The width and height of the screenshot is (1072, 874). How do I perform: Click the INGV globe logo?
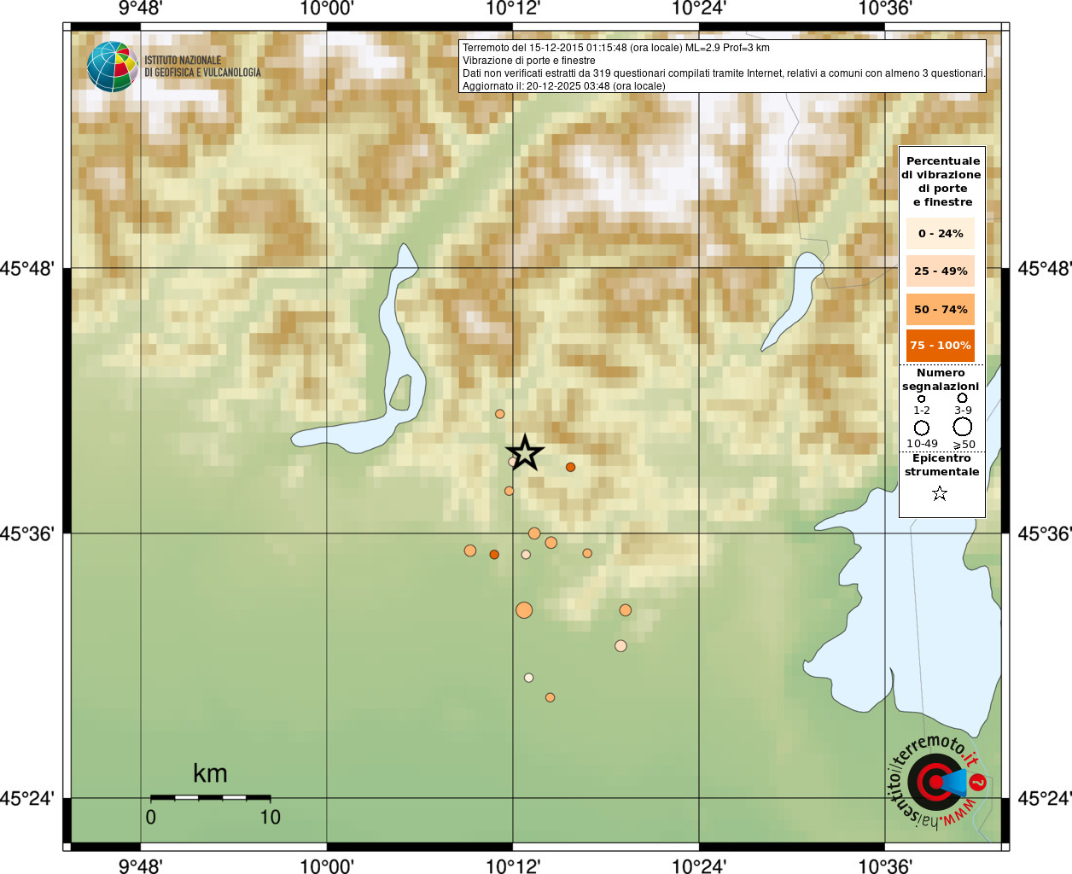point(112,67)
